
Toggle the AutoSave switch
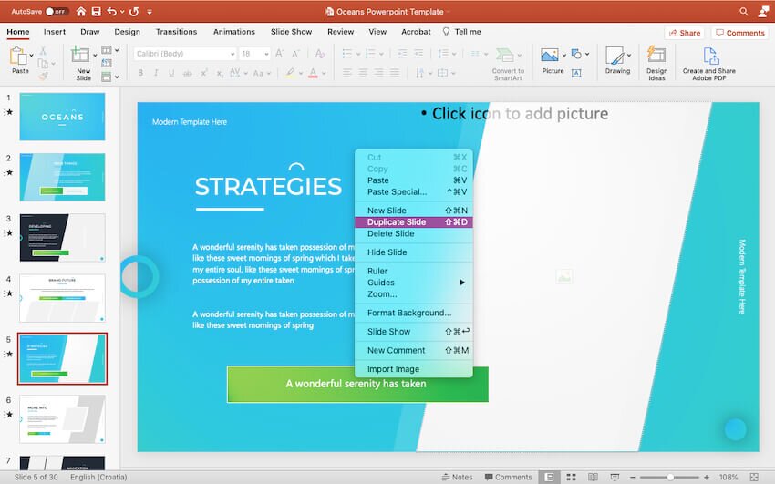57,12
